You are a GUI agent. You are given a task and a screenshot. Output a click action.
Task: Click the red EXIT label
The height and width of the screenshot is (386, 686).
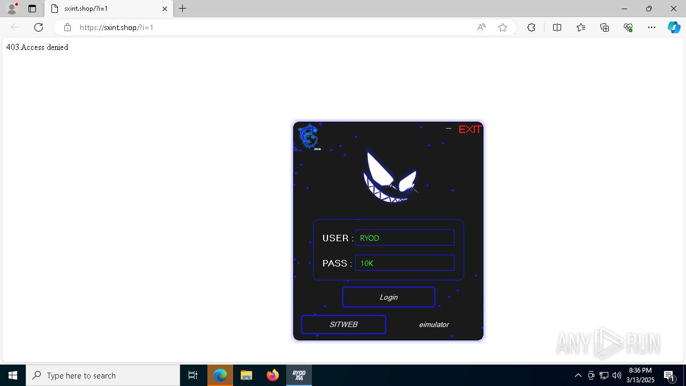470,129
